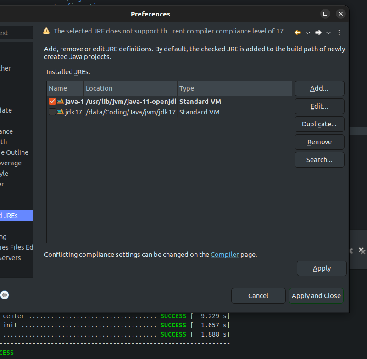Click the jdk17 JRE library icon
This screenshot has width=367, height=359.
tap(60, 112)
